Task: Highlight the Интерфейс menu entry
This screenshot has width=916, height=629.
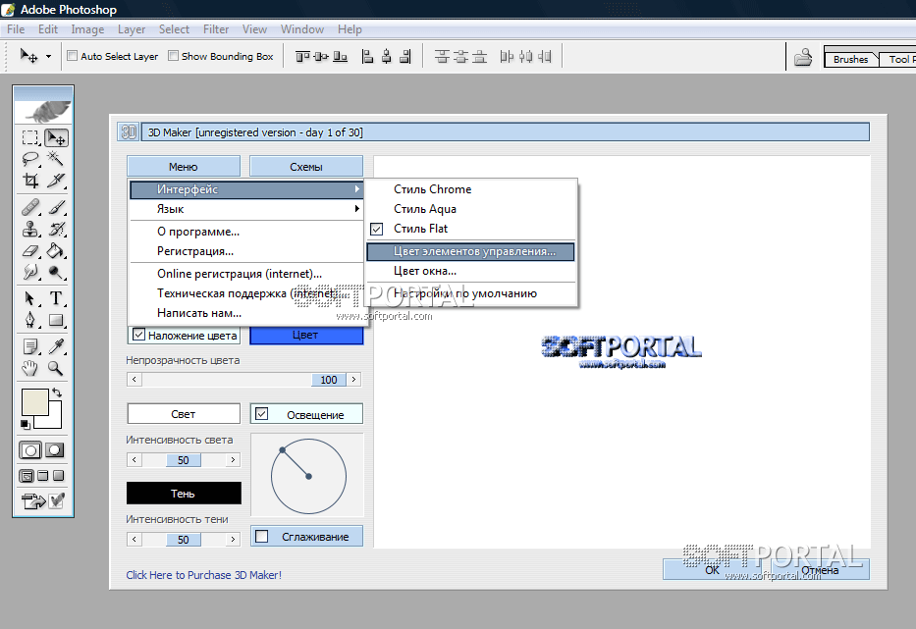Action: point(246,189)
